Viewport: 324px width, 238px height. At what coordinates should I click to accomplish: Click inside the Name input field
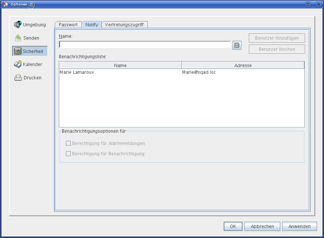(x=144, y=44)
